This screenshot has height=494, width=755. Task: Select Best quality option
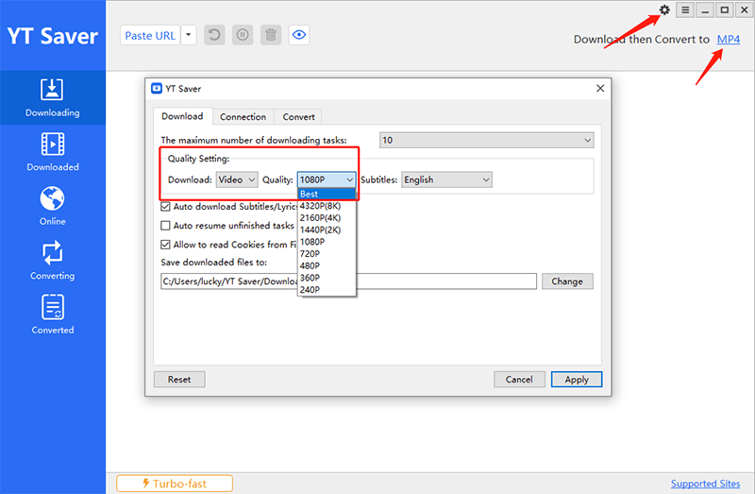[x=327, y=194]
